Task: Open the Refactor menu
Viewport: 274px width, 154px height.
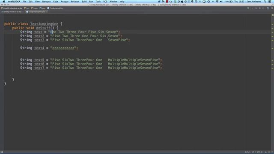Action: pos(75,2)
